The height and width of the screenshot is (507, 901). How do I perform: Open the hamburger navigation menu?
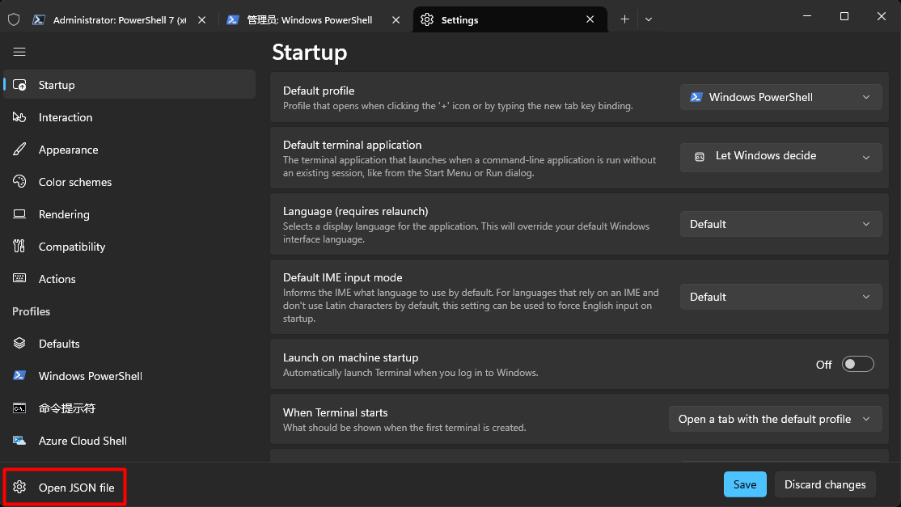point(19,53)
